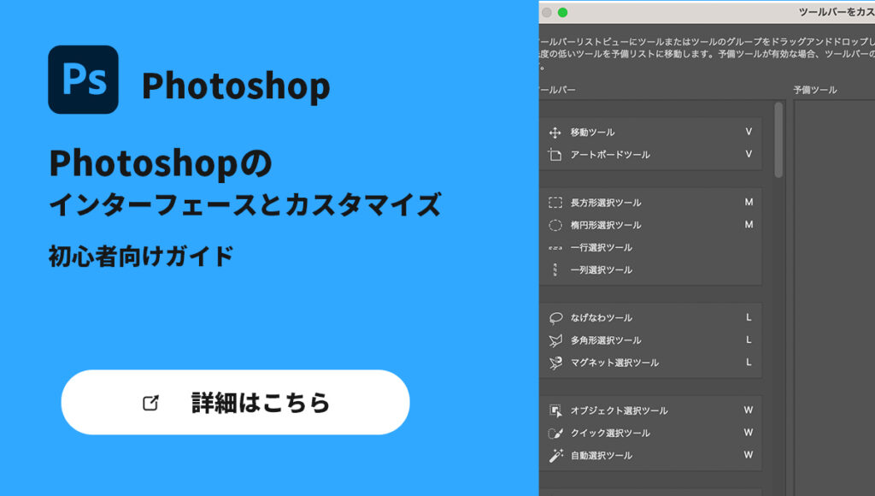Click the green maximize window button
Image resolution: width=875 pixels, height=496 pixels.
[562, 13]
